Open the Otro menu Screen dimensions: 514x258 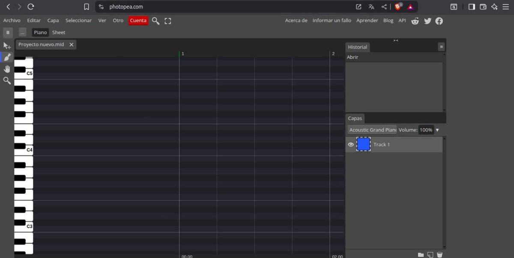coord(118,21)
